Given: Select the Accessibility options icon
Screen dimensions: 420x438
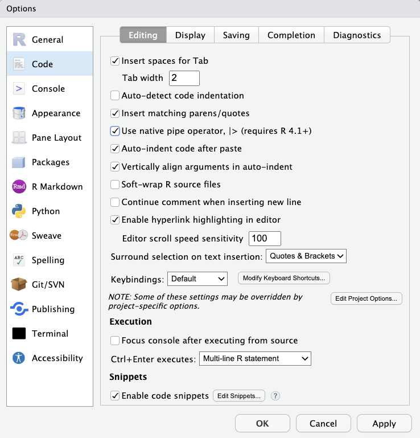Looking at the screenshot, I should pos(19,358).
